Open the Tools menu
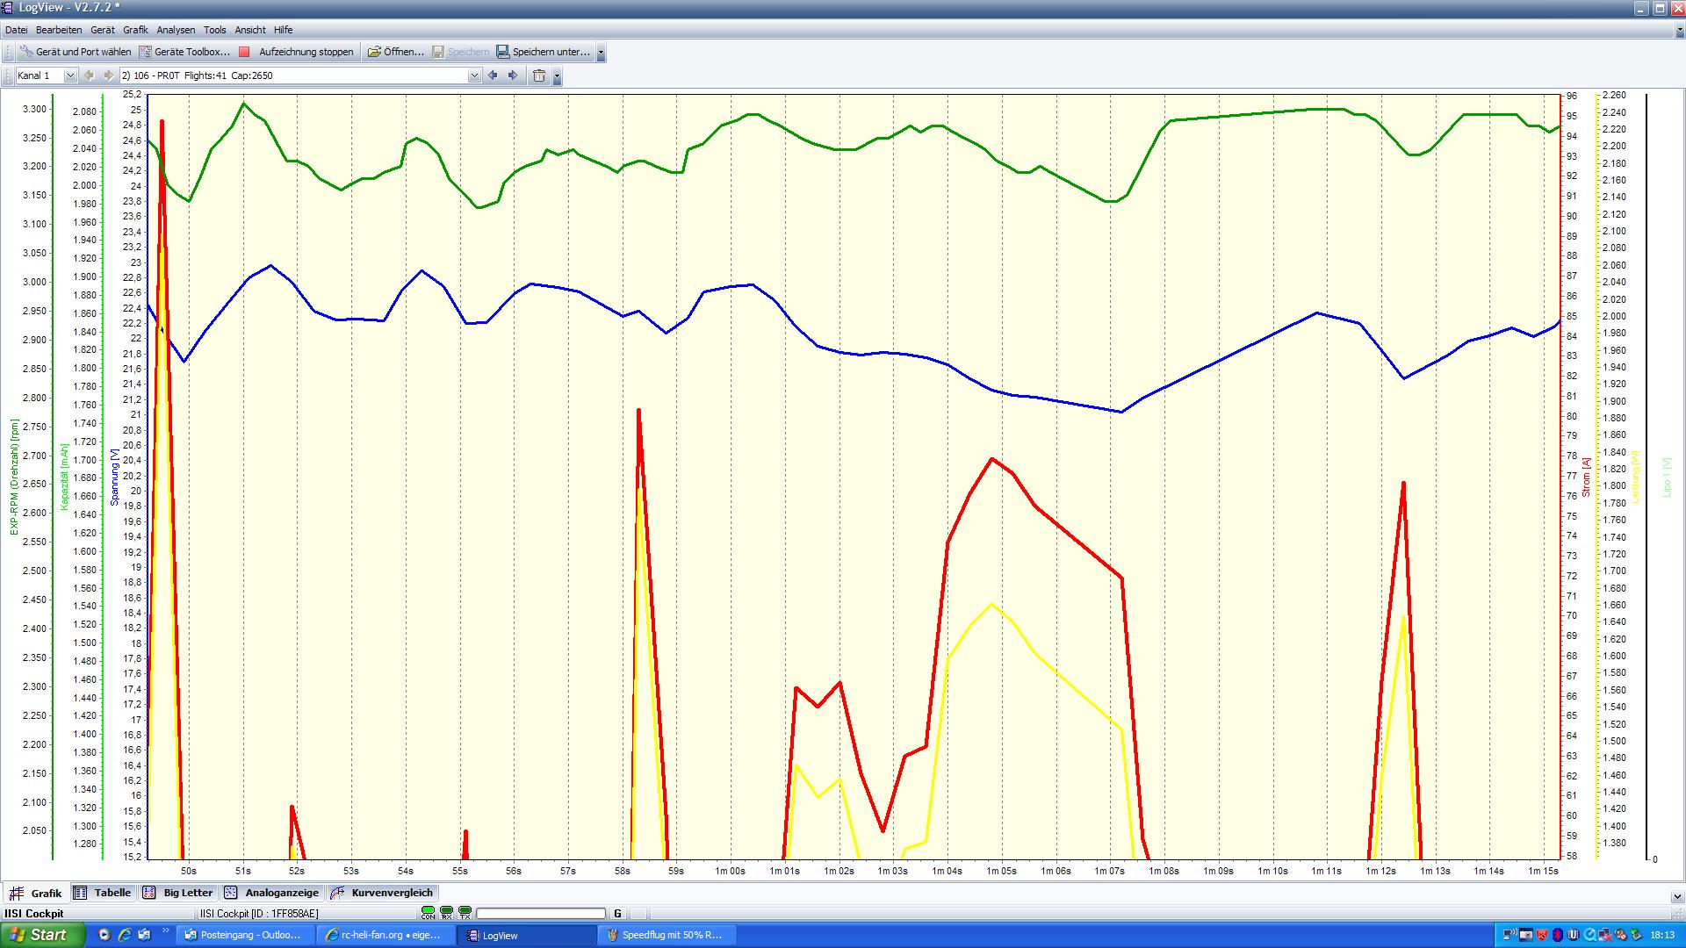The height and width of the screenshot is (948, 1686). point(214,30)
